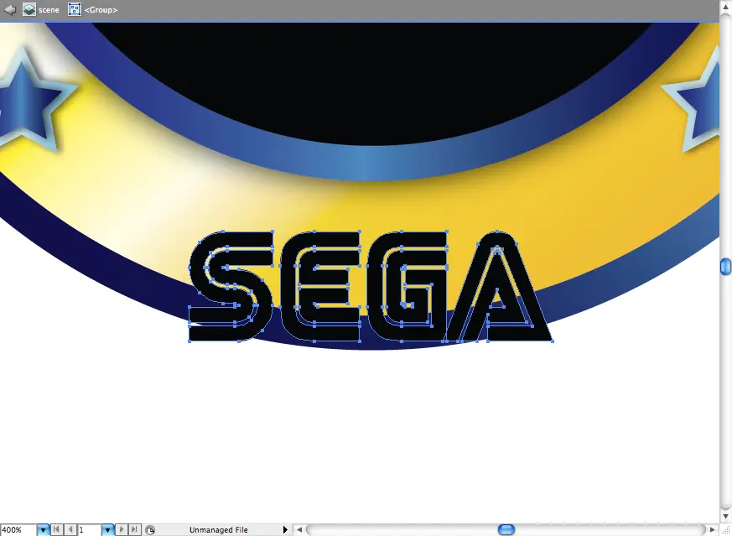This screenshot has width=732, height=536.
Task: Click the vertical scrollbar up arrow
Action: point(725,8)
